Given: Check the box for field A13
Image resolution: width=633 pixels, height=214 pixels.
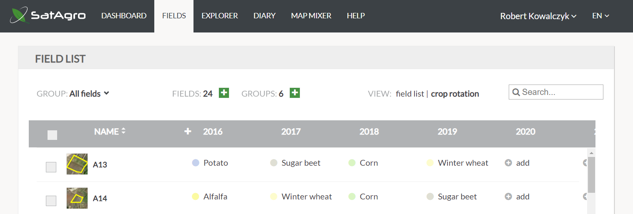Looking at the screenshot, I should [51, 167].
